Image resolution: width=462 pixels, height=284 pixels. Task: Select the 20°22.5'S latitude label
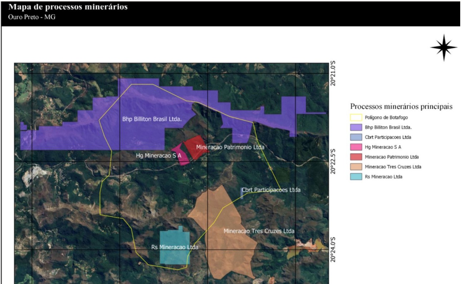334,162
